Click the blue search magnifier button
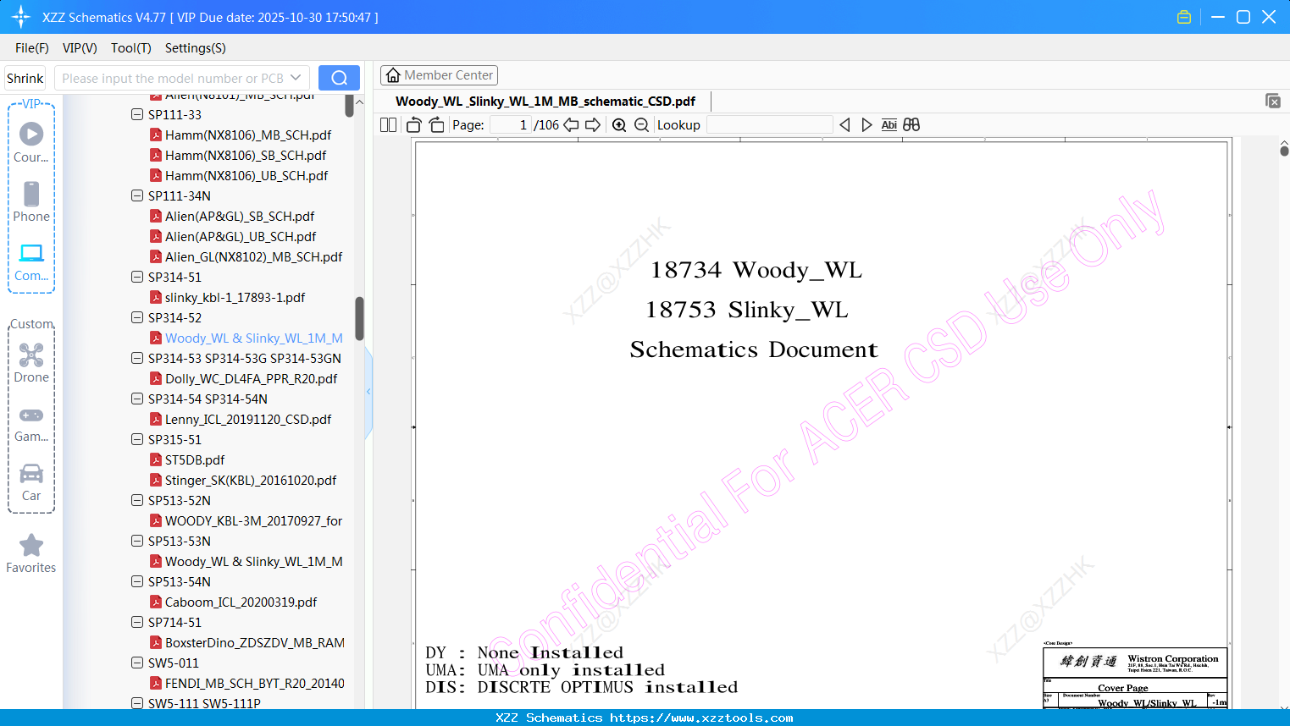This screenshot has width=1290, height=726. point(339,78)
